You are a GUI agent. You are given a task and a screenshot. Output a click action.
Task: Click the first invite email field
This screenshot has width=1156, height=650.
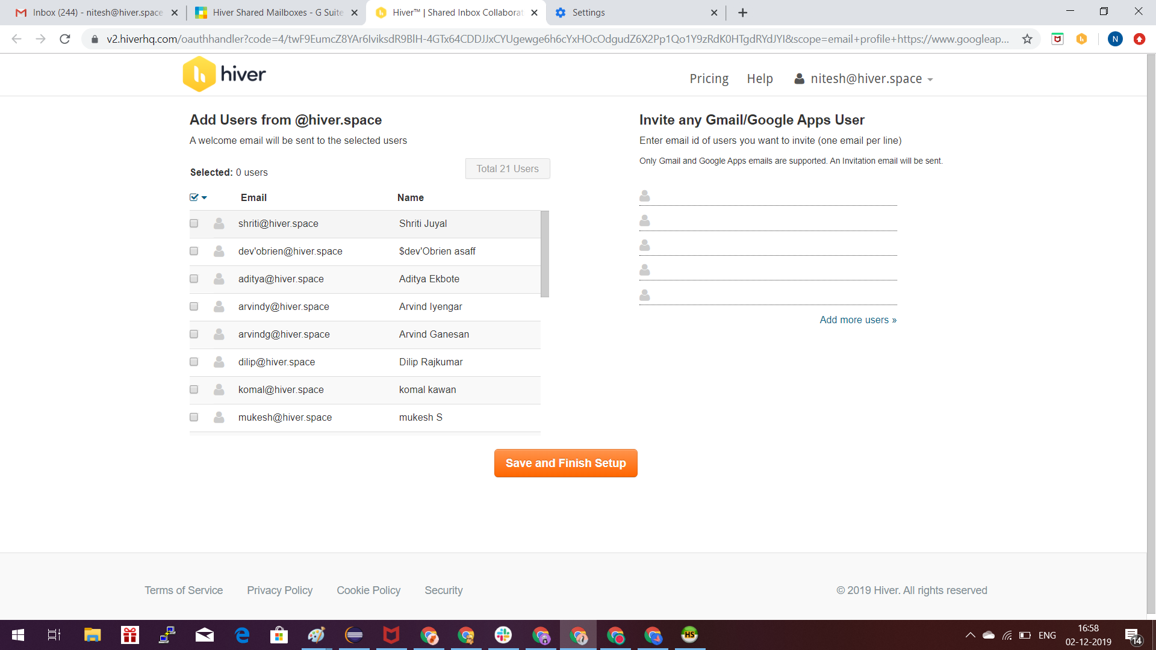click(x=768, y=196)
